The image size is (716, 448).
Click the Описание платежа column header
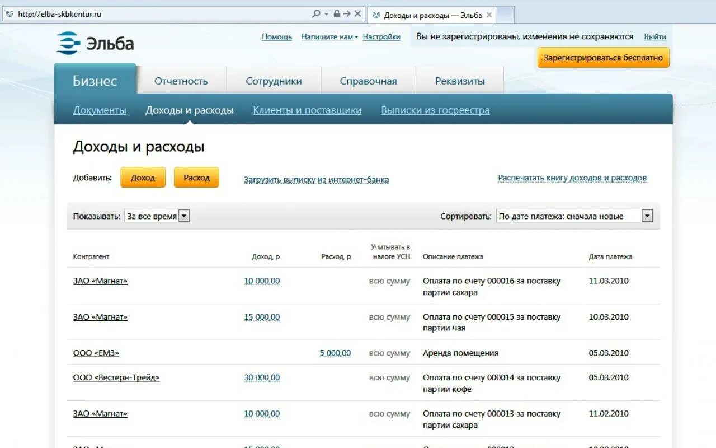tap(453, 257)
